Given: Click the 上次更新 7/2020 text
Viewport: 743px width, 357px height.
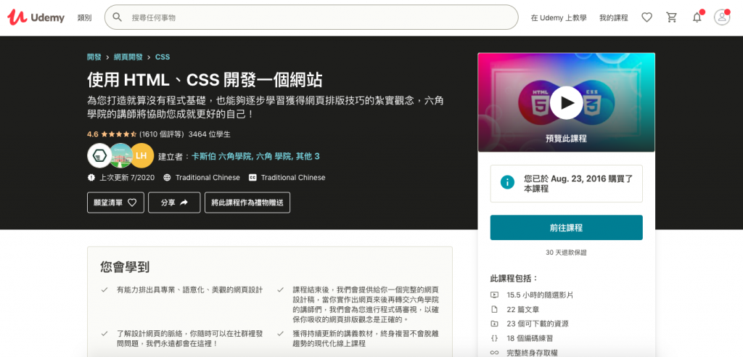Looking at the screenshot, I should [x=127, y=177].
